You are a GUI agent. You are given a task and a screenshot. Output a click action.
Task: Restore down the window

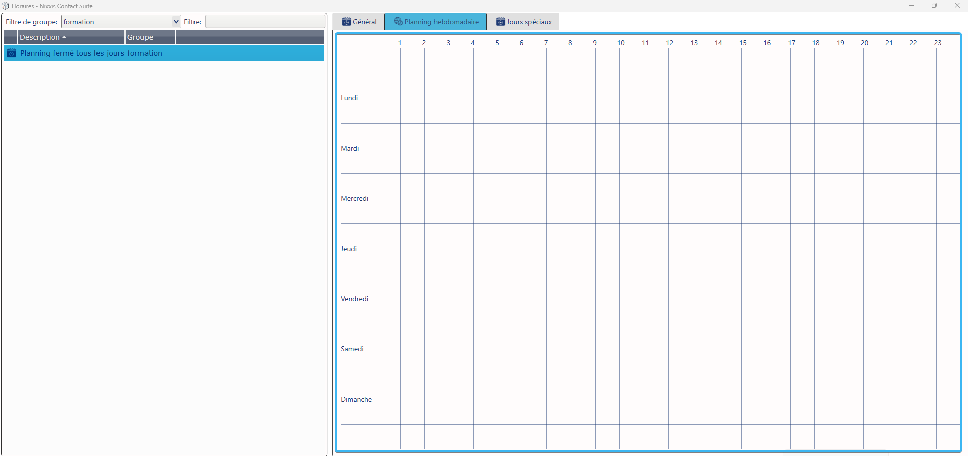pyautogui.click(x=934, y=6)
